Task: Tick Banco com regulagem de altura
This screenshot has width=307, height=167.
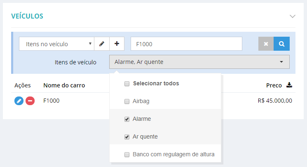Action: point(127,155)
